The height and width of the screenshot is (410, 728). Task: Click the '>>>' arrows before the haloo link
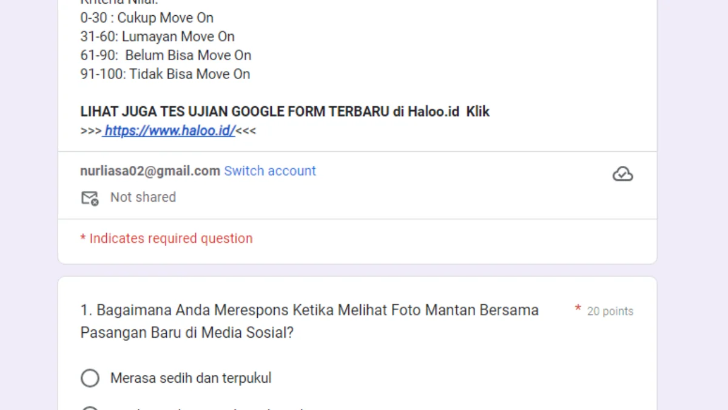91,131
